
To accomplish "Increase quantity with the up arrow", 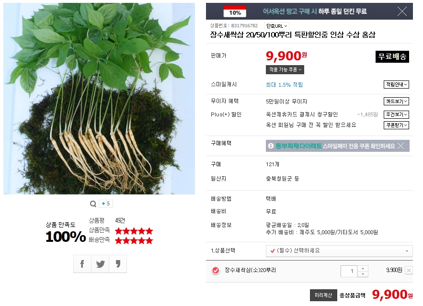I will tap(363, 269).
